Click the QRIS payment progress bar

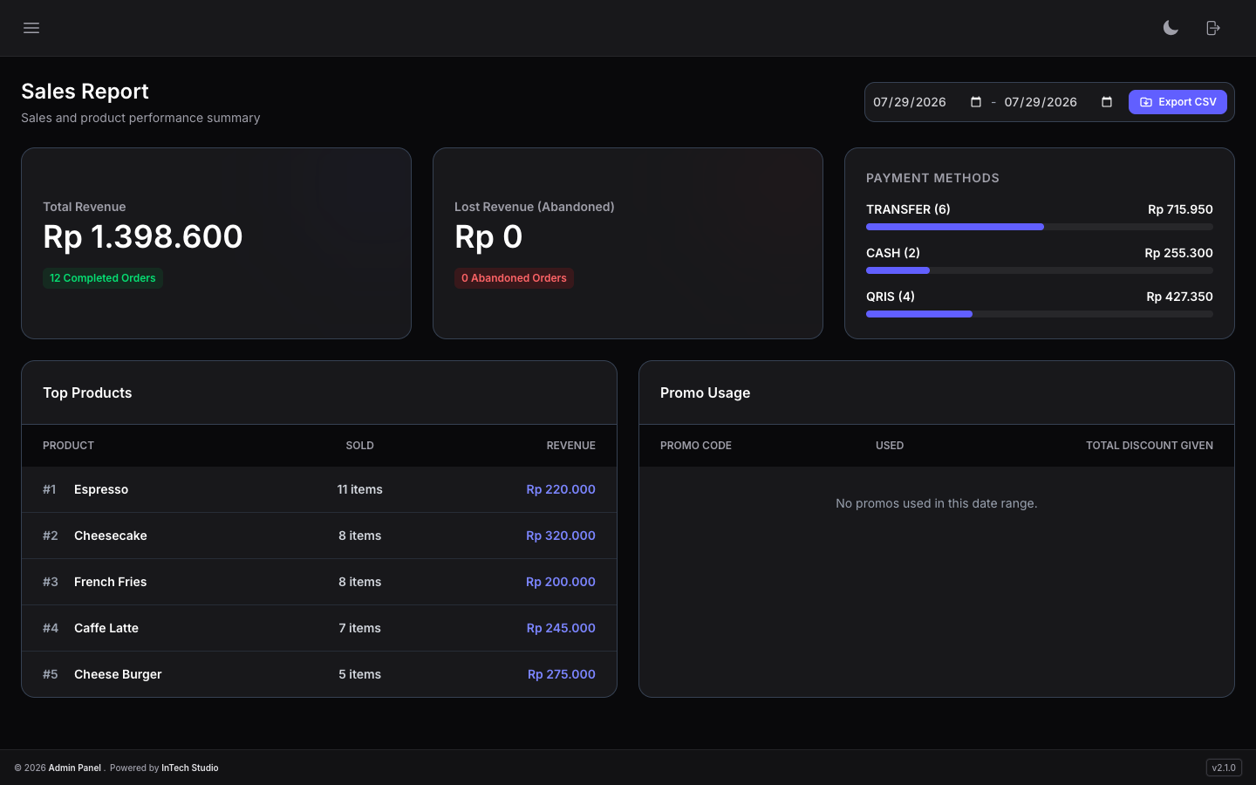point(1040,314)
